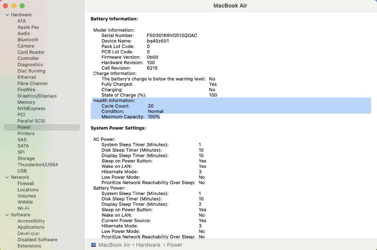View the Diagnostics entry
The width and height of the screenshot is (377, 250).
click(30, 65)
